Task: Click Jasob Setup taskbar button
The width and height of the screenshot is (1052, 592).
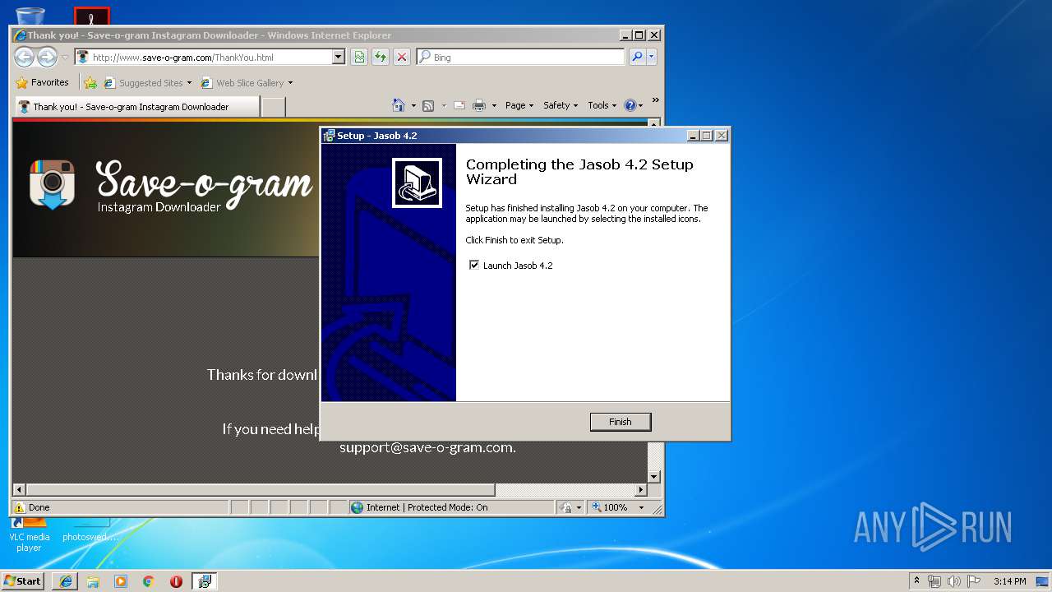Action: click(204, 581)
